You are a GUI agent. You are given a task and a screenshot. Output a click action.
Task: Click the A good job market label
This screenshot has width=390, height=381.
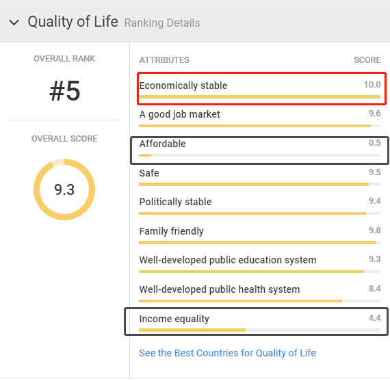point(179,114)
